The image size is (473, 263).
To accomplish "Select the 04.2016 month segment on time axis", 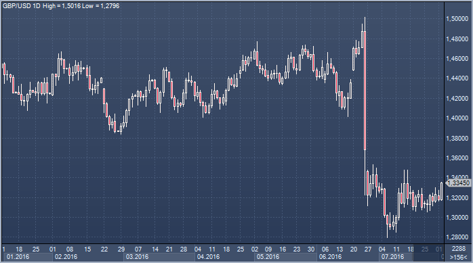I will coord(225,257).
